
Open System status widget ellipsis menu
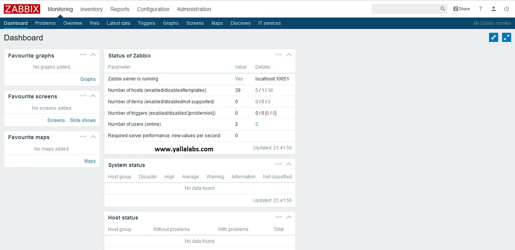click(x=279, y=164)
